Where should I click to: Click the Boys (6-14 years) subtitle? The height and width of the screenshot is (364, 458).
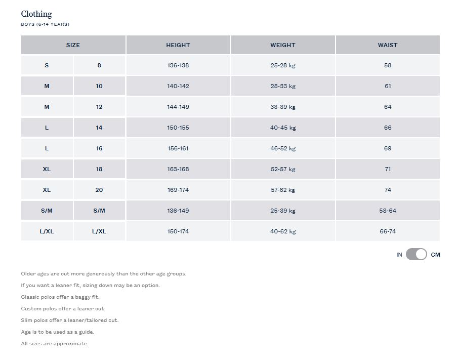pyautogui.click(x=45, y=24)
